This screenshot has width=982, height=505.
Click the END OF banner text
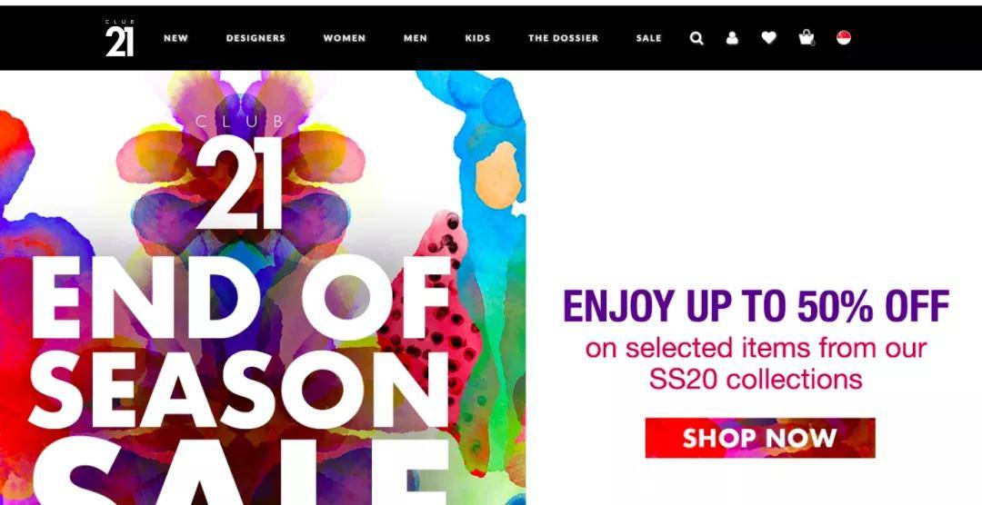(x=241, y=297)
